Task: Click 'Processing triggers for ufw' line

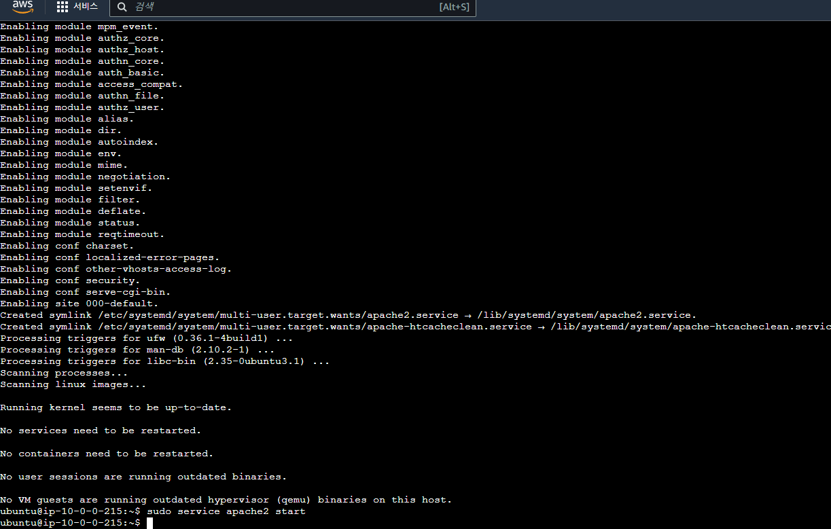Action: pos(147,338)
